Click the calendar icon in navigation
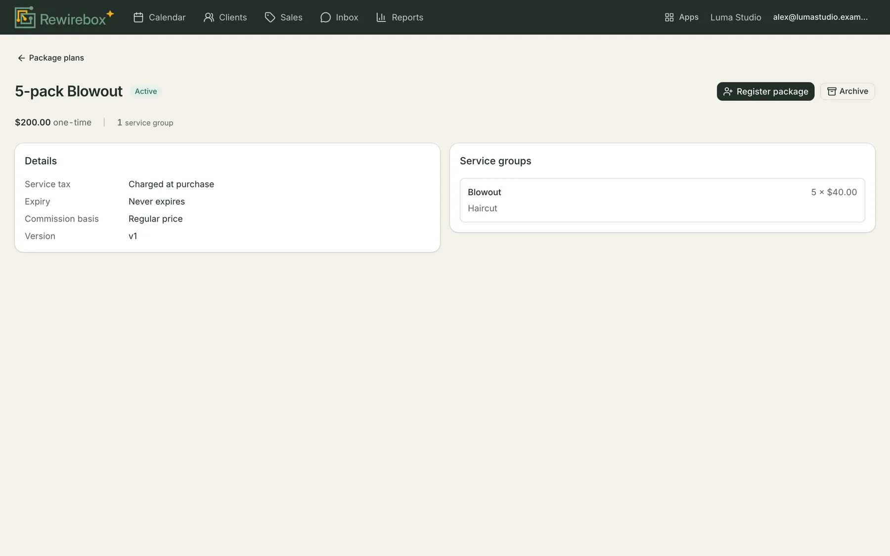 [x=138, y=17]
